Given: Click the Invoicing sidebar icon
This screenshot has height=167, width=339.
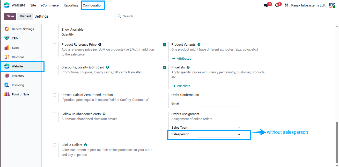Looking at the screenshot, I should tap(7, 85).
